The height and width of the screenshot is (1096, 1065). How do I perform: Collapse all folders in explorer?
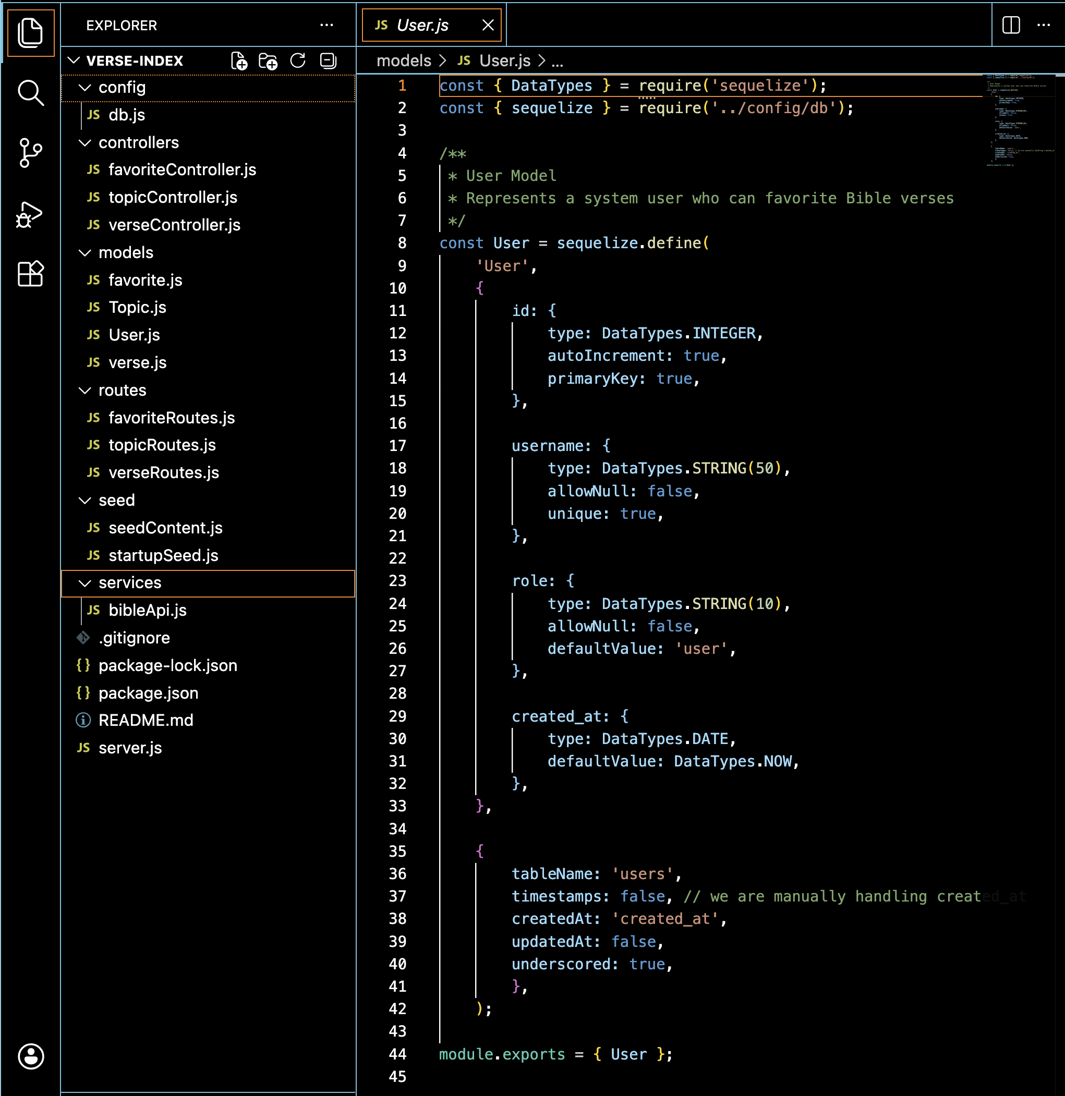(x=328, y=60)
